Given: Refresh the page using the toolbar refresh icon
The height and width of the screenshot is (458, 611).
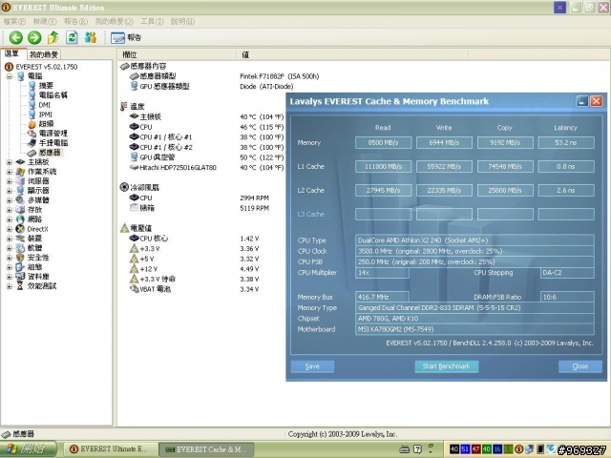Looking at the screenshot, I should [72, 37].
